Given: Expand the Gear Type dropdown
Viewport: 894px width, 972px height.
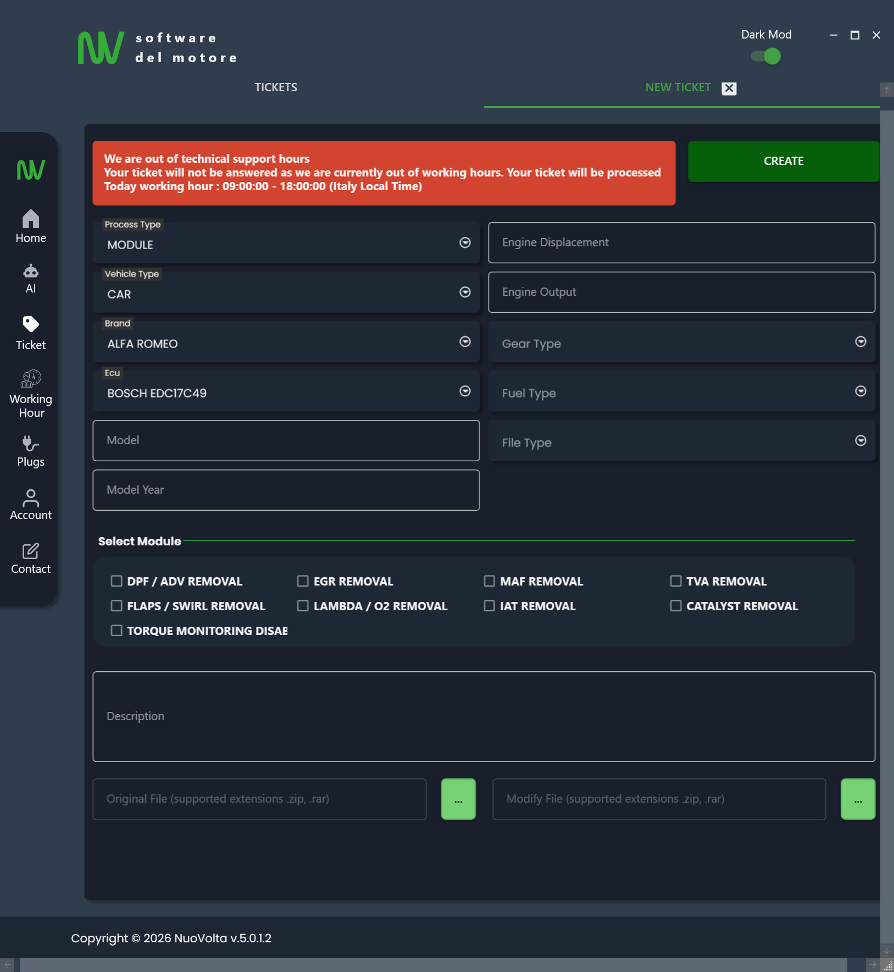Looking at the screenshot, I should pyautogui.click(x=859, y=342).
